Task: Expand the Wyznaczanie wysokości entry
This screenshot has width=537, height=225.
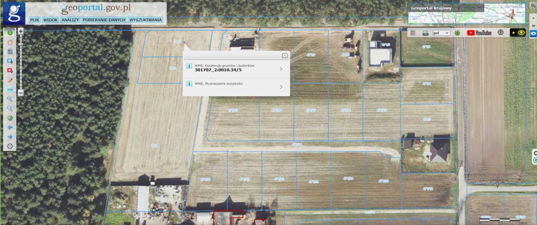Action: coord(236,87)
